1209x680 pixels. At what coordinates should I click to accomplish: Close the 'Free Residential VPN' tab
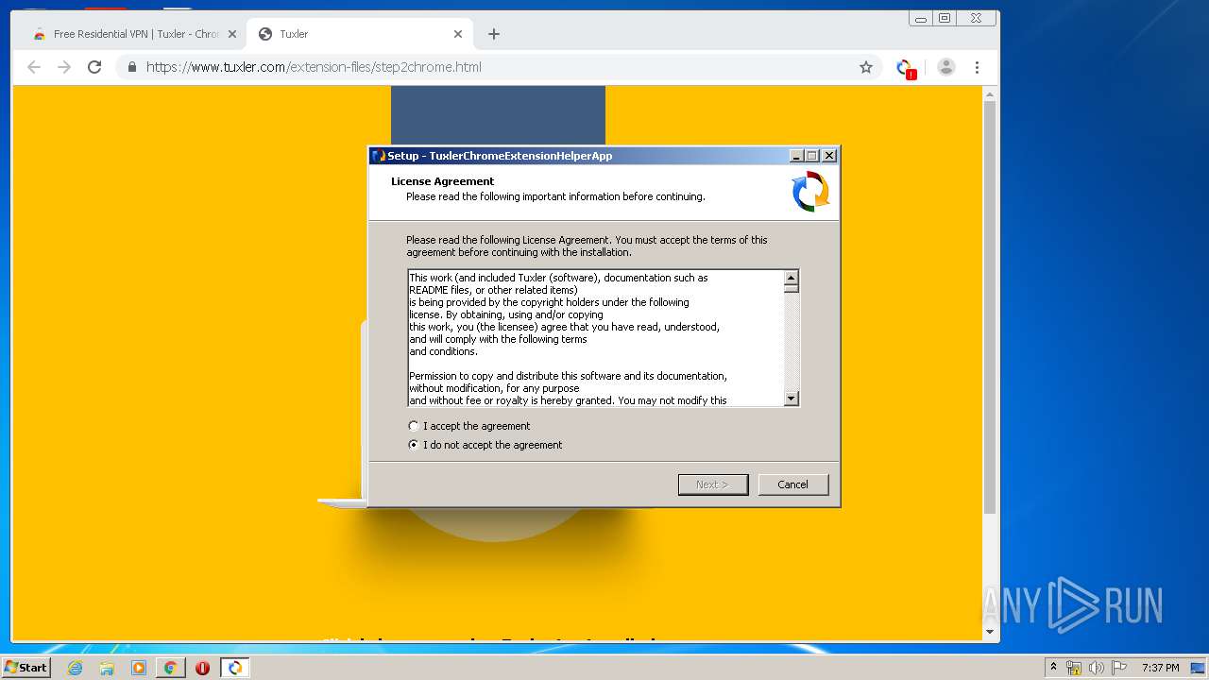tap(232, 34)
